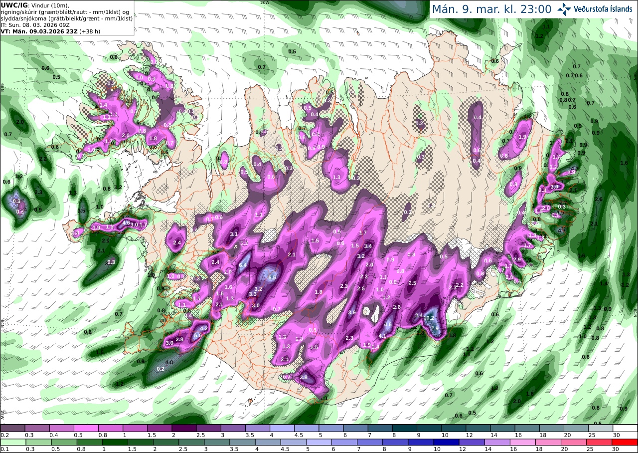The width and height of the screenshot is (638, 453).
Task: Pick the pink 18–20 swatch in rain legend
Action: tap(549, 442)
